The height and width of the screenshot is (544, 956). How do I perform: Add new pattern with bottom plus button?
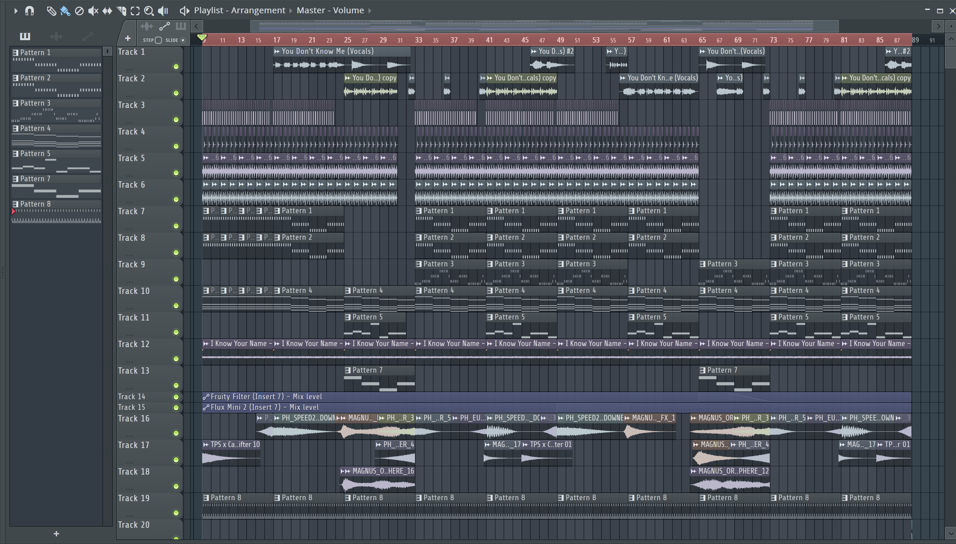56,534
